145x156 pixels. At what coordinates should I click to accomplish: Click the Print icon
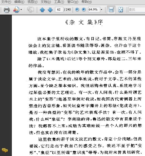7,10
